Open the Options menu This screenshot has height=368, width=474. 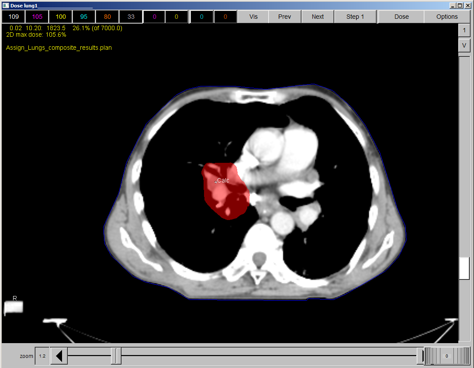coord(447,17)
